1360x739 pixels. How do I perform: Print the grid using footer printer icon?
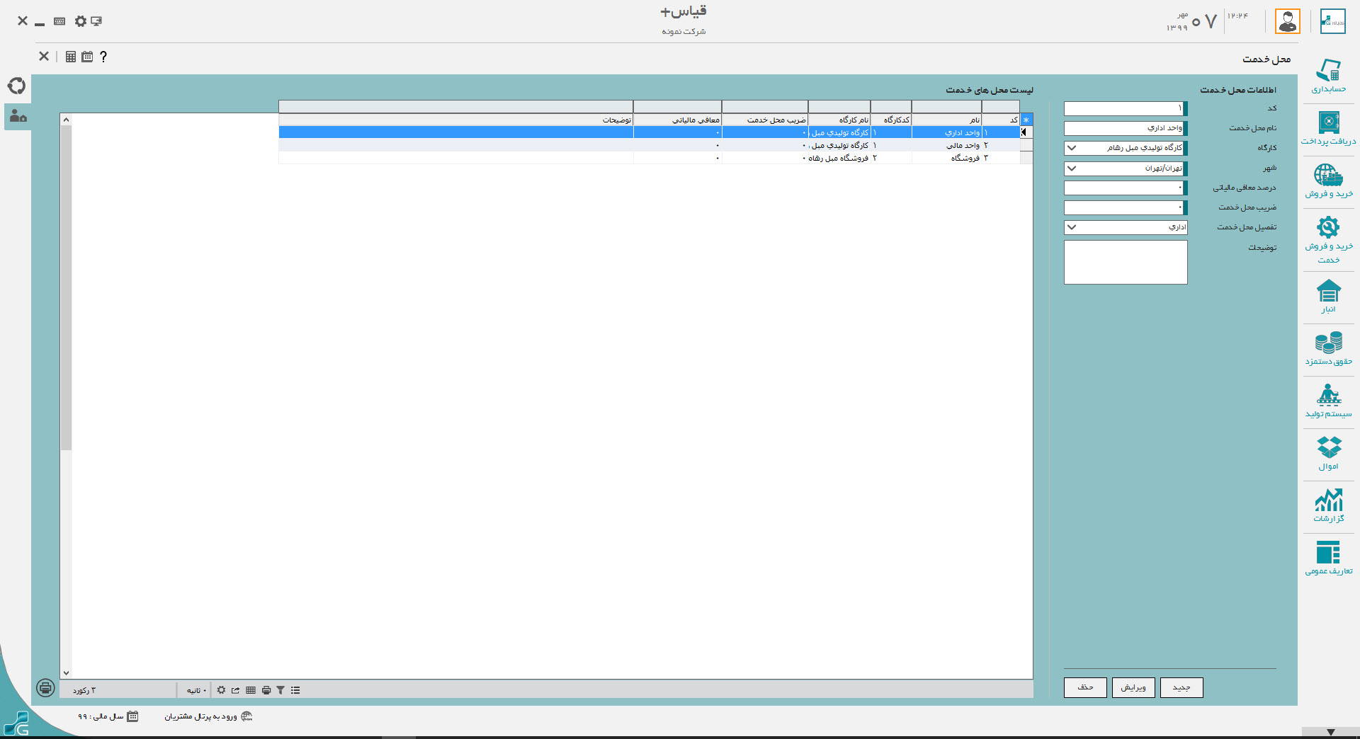point(266,690)
